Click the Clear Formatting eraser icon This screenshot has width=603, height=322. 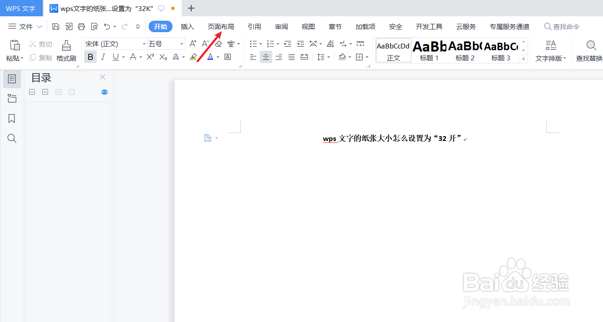click(x=218, y=44)
